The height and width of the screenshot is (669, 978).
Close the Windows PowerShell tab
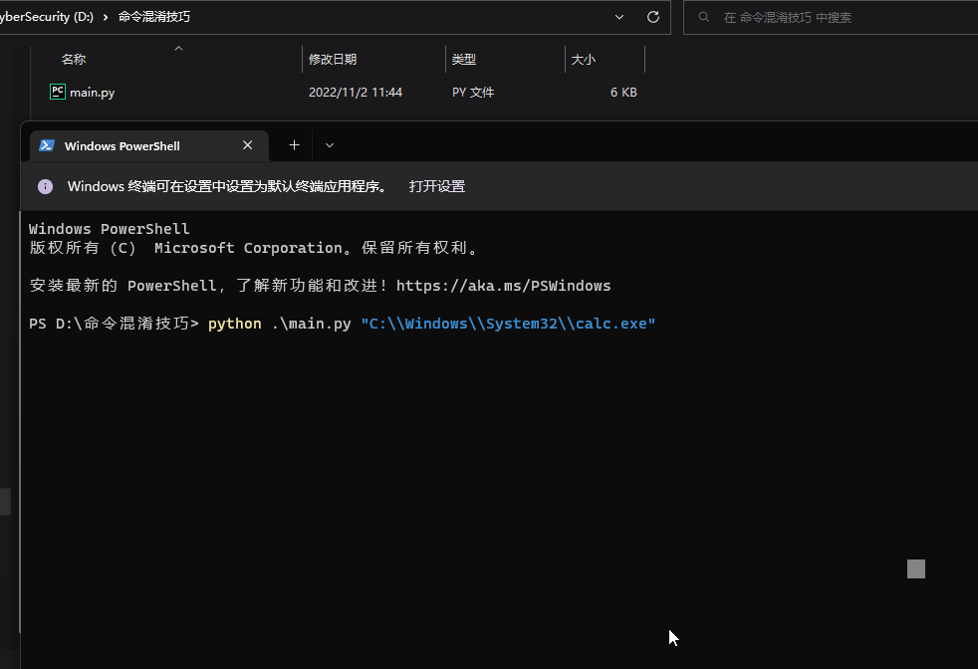tap(248, 145)
